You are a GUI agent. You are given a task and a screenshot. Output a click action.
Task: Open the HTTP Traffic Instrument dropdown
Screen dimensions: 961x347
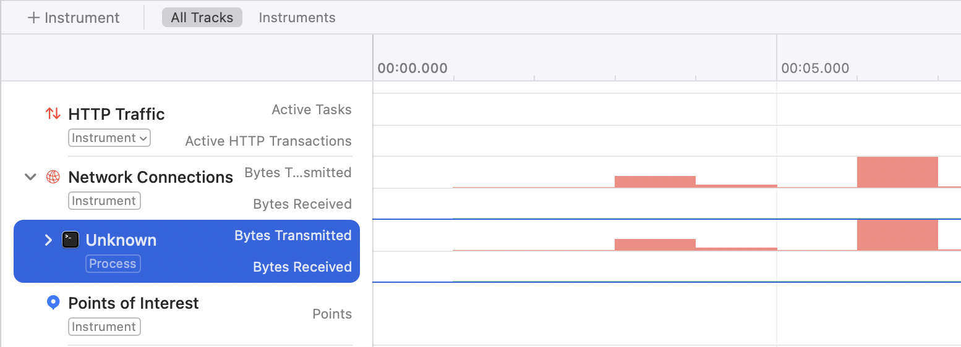coord(109,138)
